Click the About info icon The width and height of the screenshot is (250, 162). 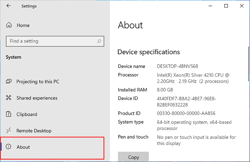click(x=9, y=147)
